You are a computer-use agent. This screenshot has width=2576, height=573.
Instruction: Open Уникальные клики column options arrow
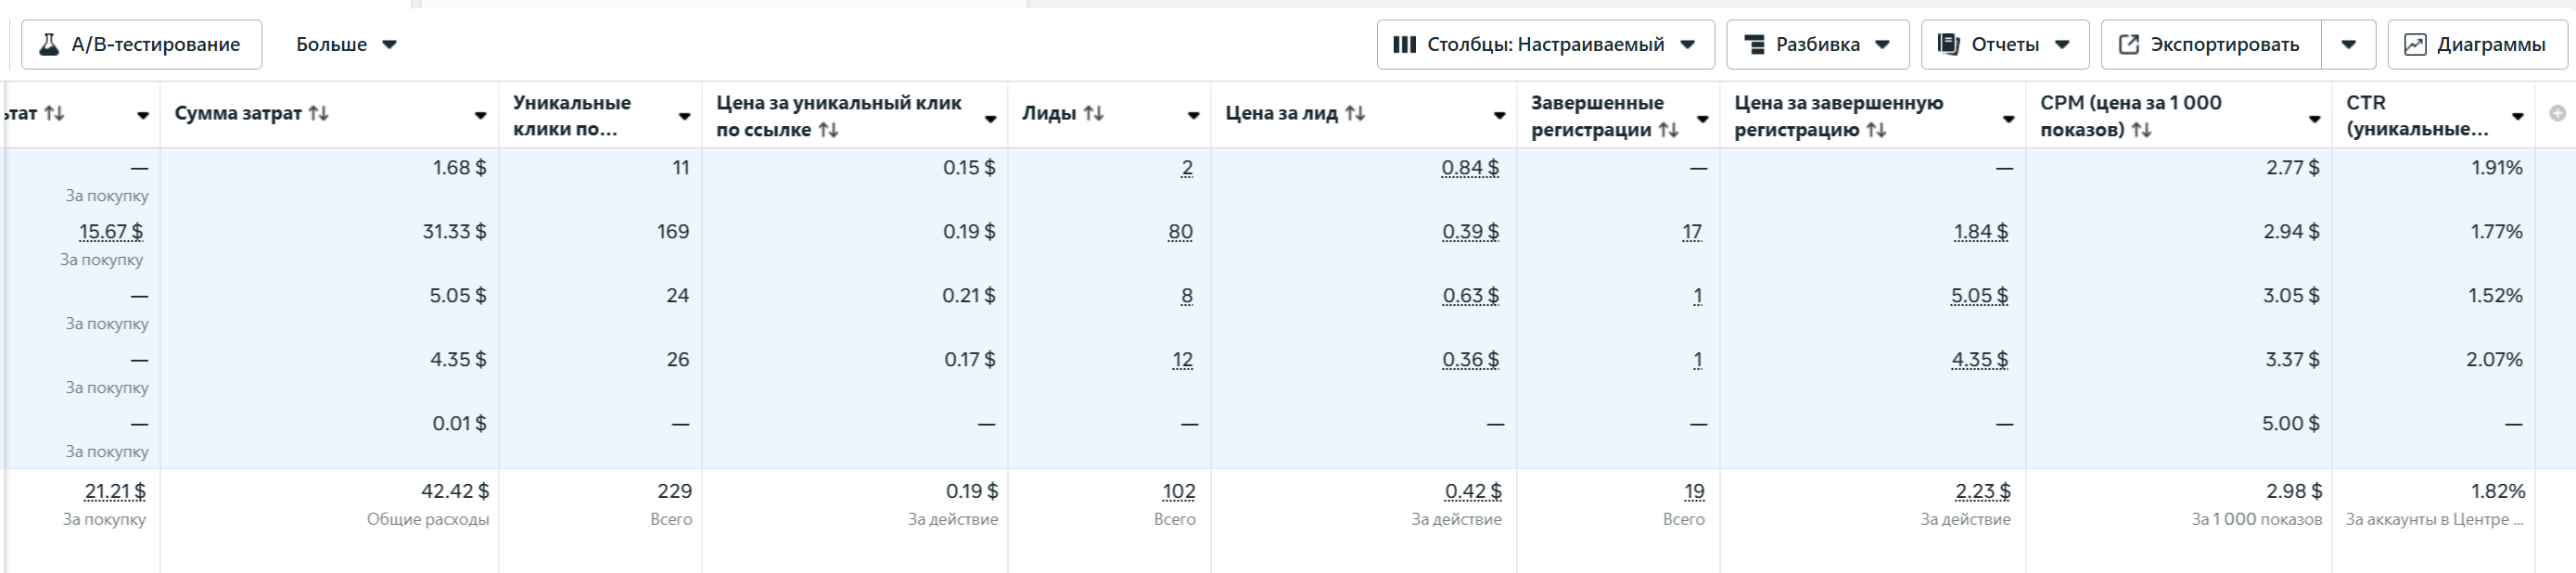[684, 117]
